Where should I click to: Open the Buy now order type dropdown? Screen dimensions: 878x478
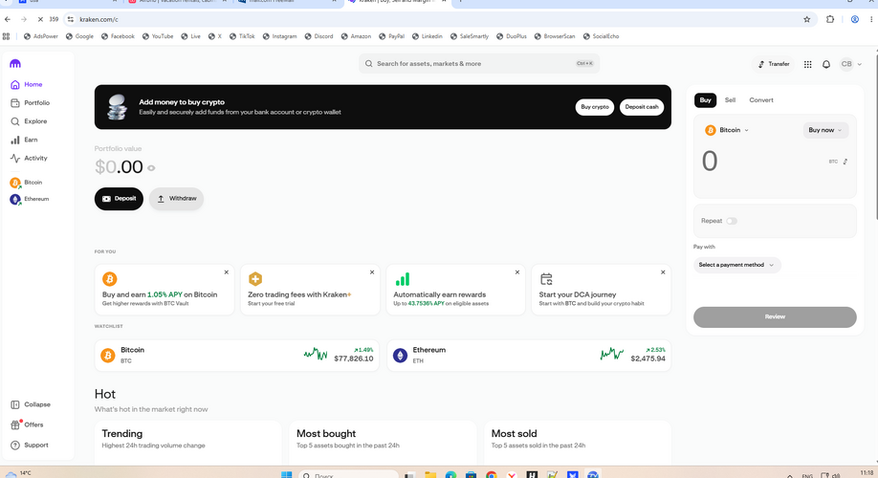point(825,130)
